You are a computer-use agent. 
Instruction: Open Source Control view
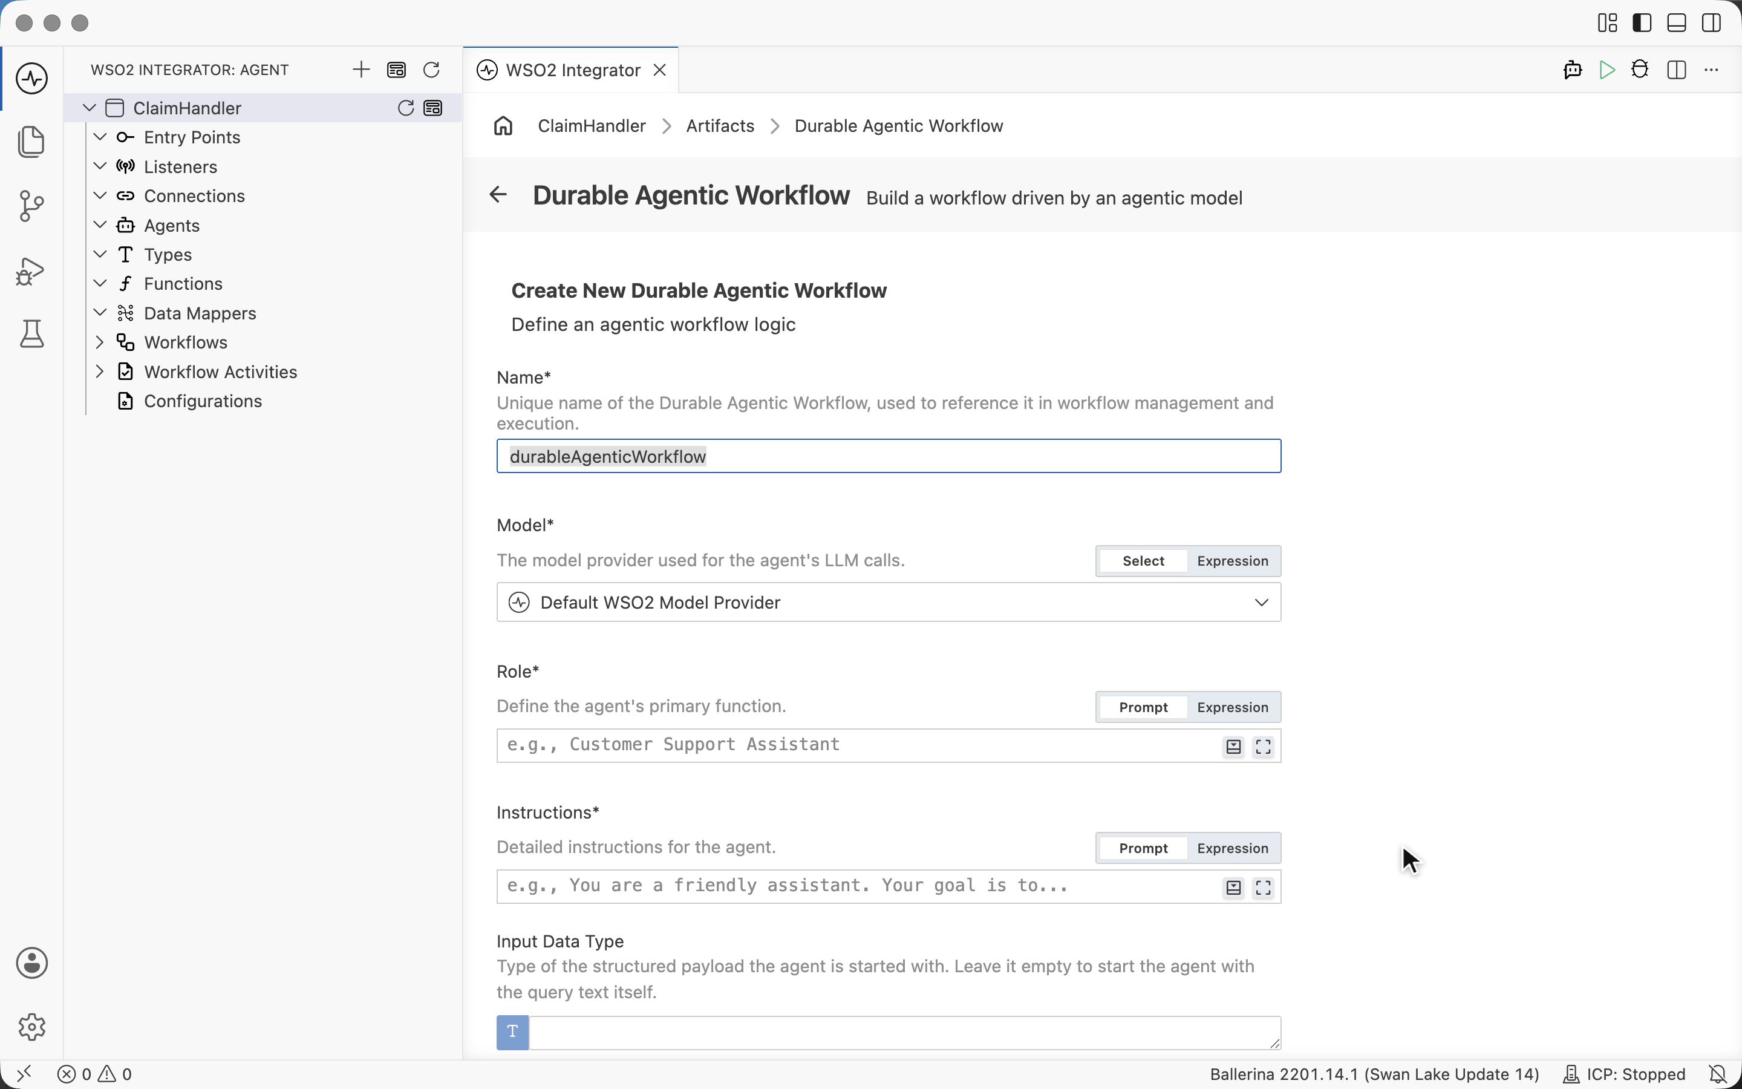(x=31, y=206)
